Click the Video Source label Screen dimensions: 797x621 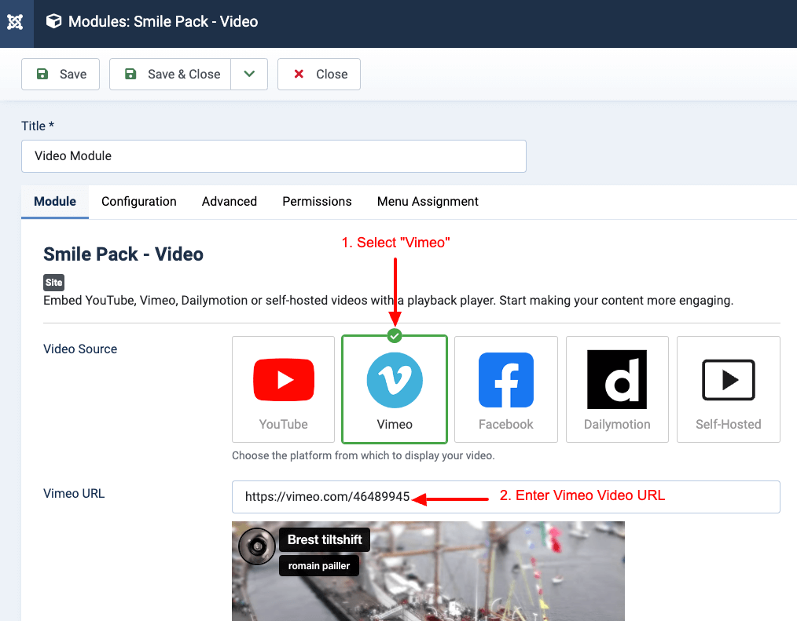pos(80,349)
